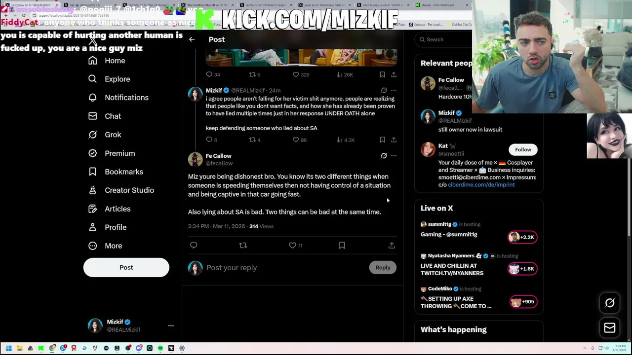Open Articles in the sidebar
The height and width of the screenshot is (355, 632).
point(110,209)
